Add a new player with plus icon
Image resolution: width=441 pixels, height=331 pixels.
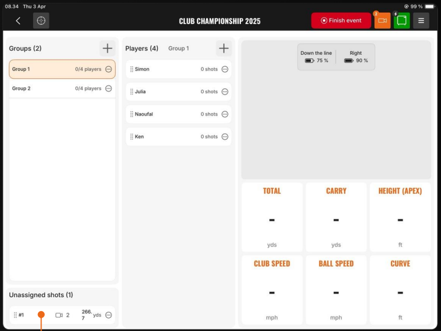pos(224,48)
